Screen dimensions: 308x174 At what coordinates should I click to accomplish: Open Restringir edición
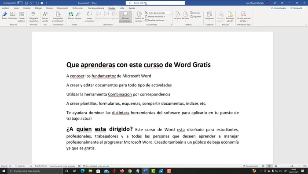click(x=230, y=17)
